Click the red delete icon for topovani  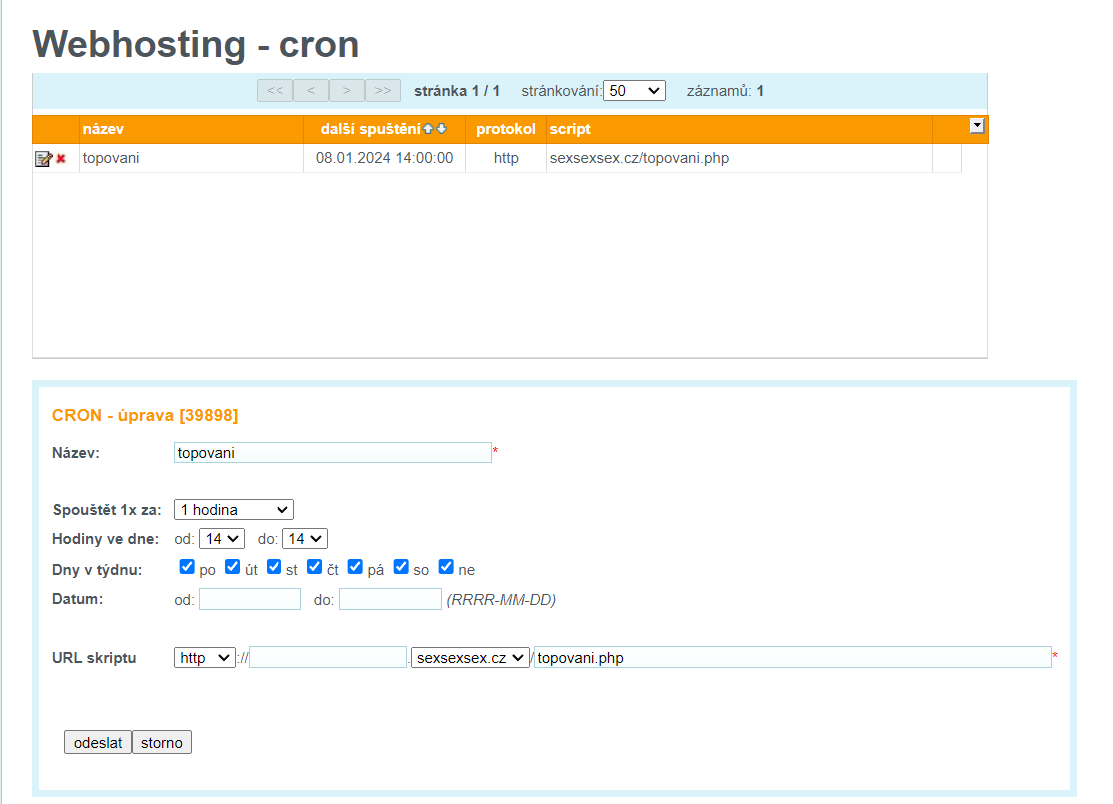point(61,159)
